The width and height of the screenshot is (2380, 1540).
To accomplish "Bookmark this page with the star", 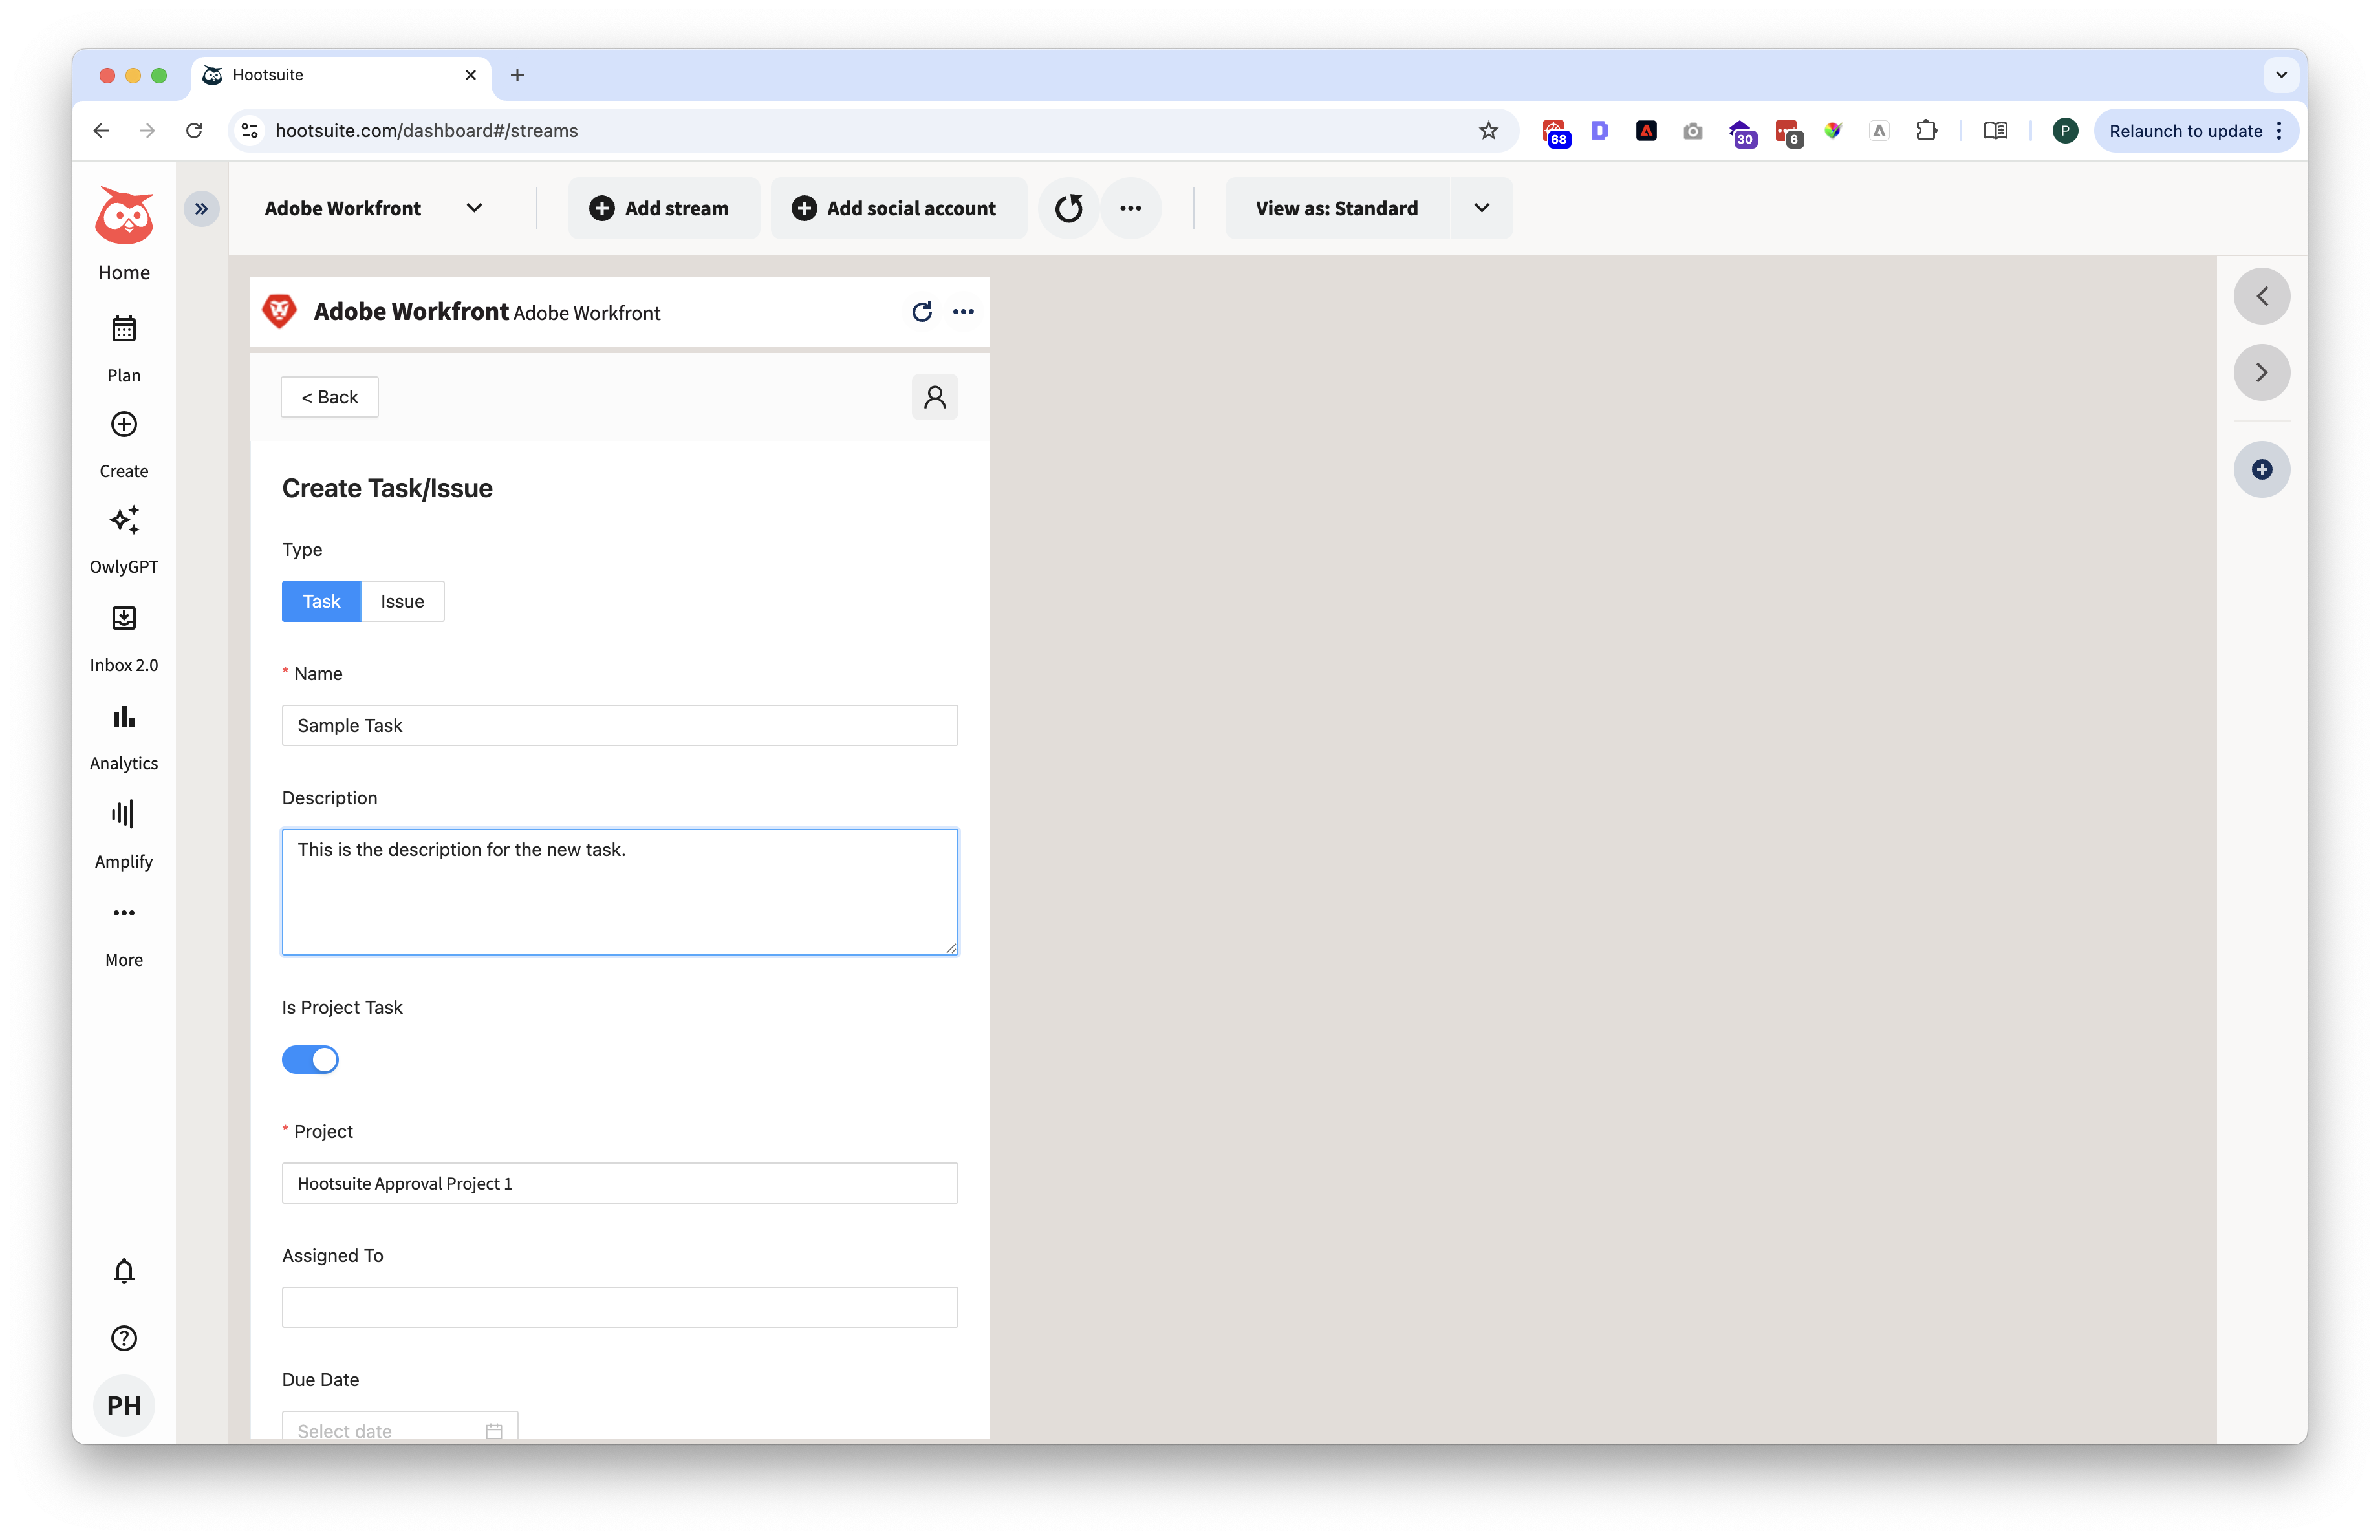I will 1489,131.
